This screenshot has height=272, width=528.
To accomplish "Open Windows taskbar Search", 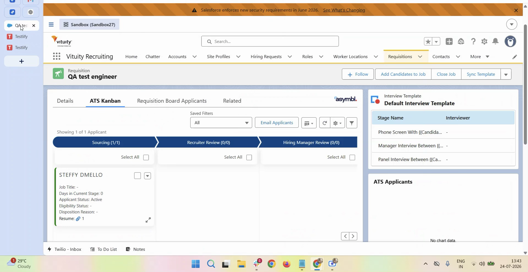I will click(211, 264).
